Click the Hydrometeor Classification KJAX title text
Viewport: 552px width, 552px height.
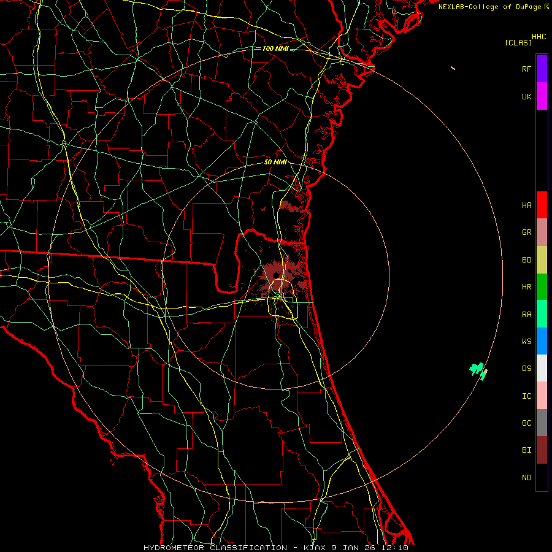coord(275,548)
